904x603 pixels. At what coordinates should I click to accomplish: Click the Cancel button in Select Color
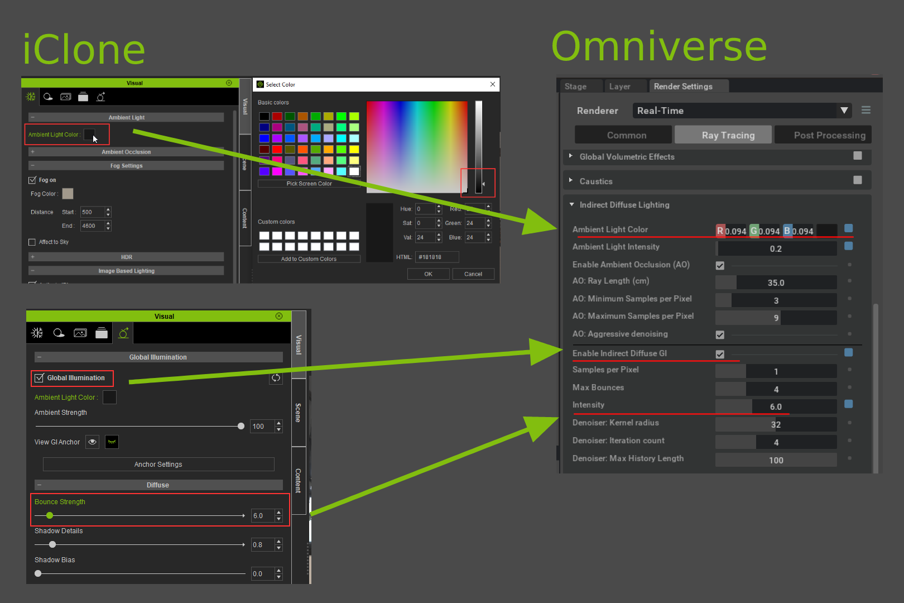tap(473, 274)
